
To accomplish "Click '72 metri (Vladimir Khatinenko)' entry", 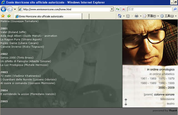I will [x=21, y=76].
